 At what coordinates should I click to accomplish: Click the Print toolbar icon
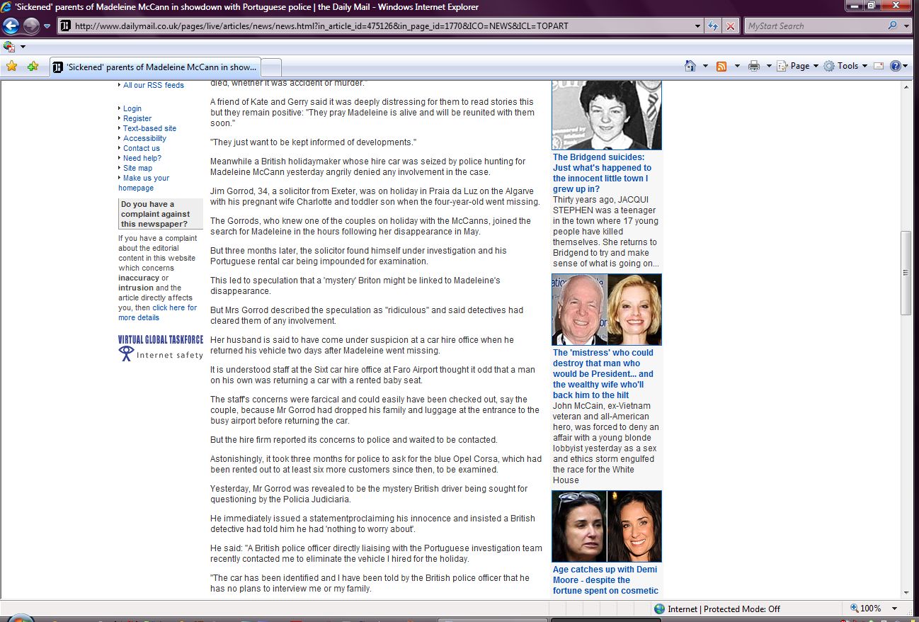[x=754, y=66]
